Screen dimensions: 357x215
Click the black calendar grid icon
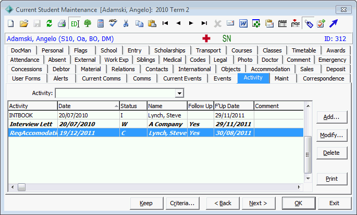(282, 23)
